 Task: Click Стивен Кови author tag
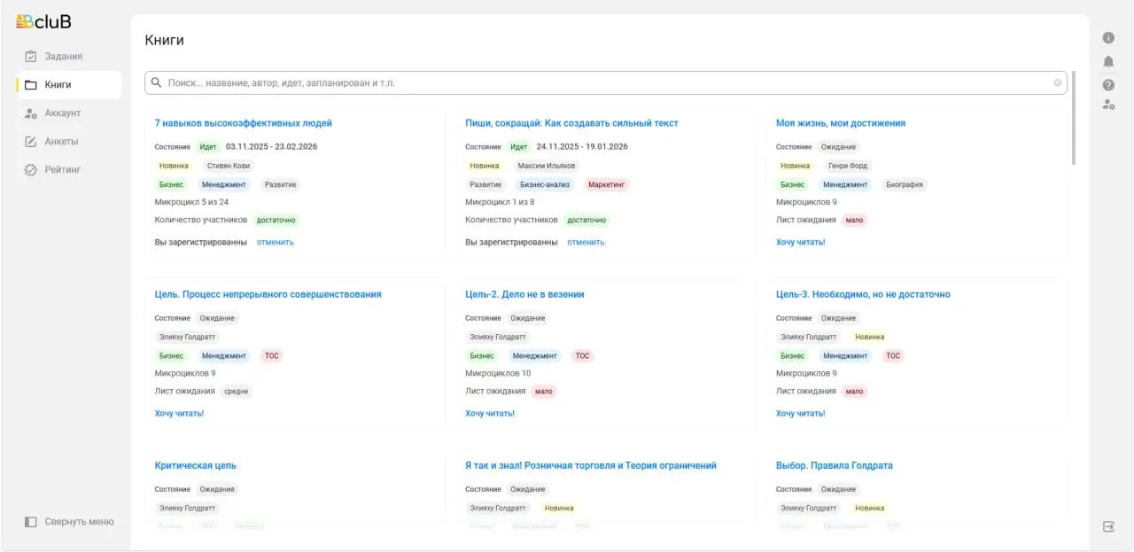[228, 166]
